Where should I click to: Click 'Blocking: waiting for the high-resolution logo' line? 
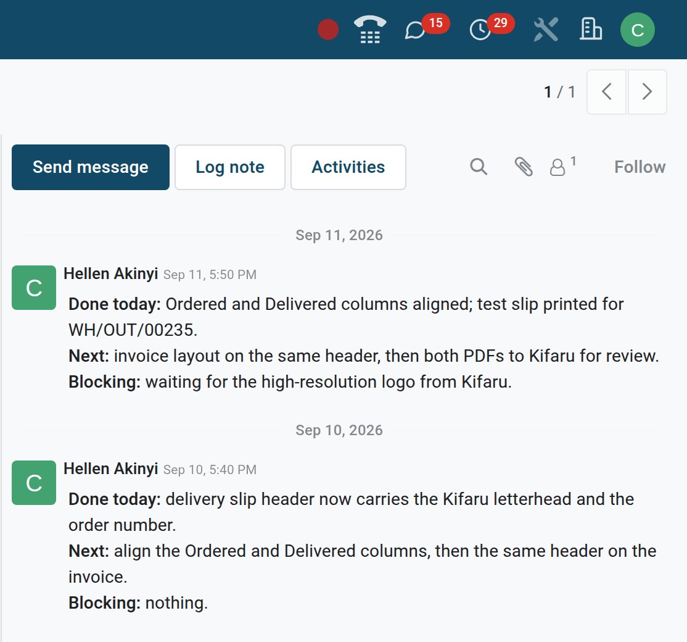pyautogui.click(x=290, y=382)
